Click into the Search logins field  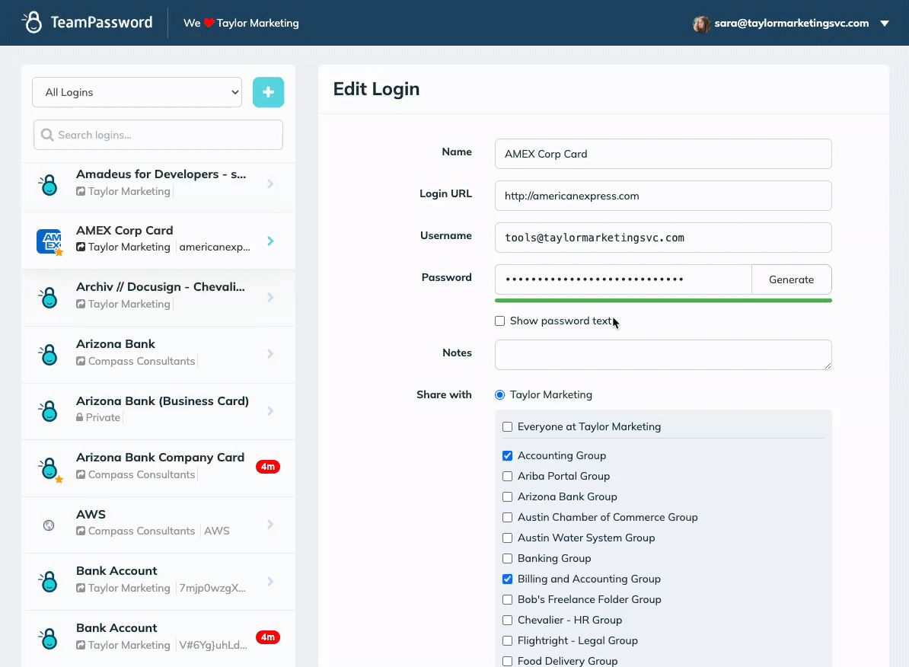pyautogui.click(x=158, y=135)
